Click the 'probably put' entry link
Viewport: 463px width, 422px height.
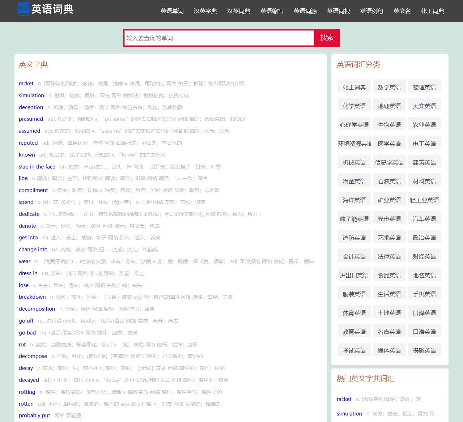tap(34, 415)
